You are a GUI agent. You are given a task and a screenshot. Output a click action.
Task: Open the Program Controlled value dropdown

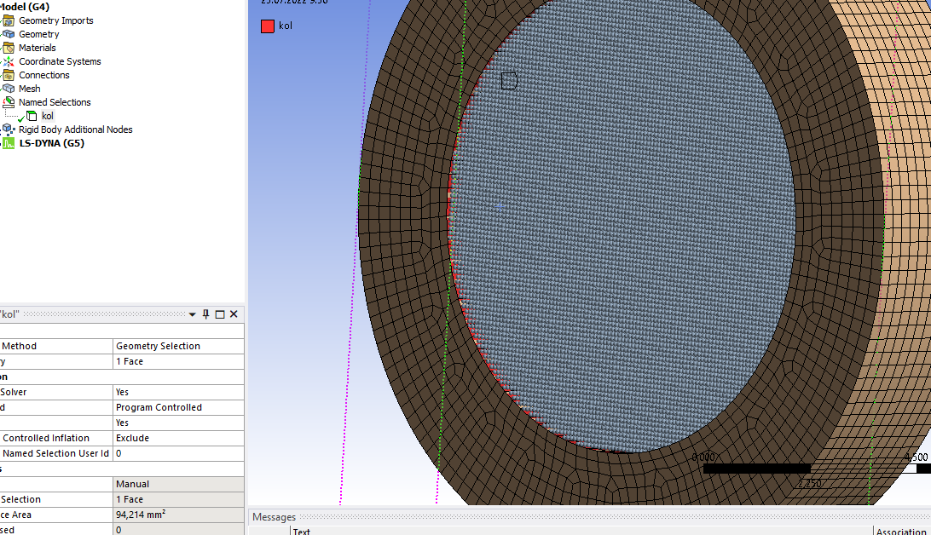tap(179, 407)
